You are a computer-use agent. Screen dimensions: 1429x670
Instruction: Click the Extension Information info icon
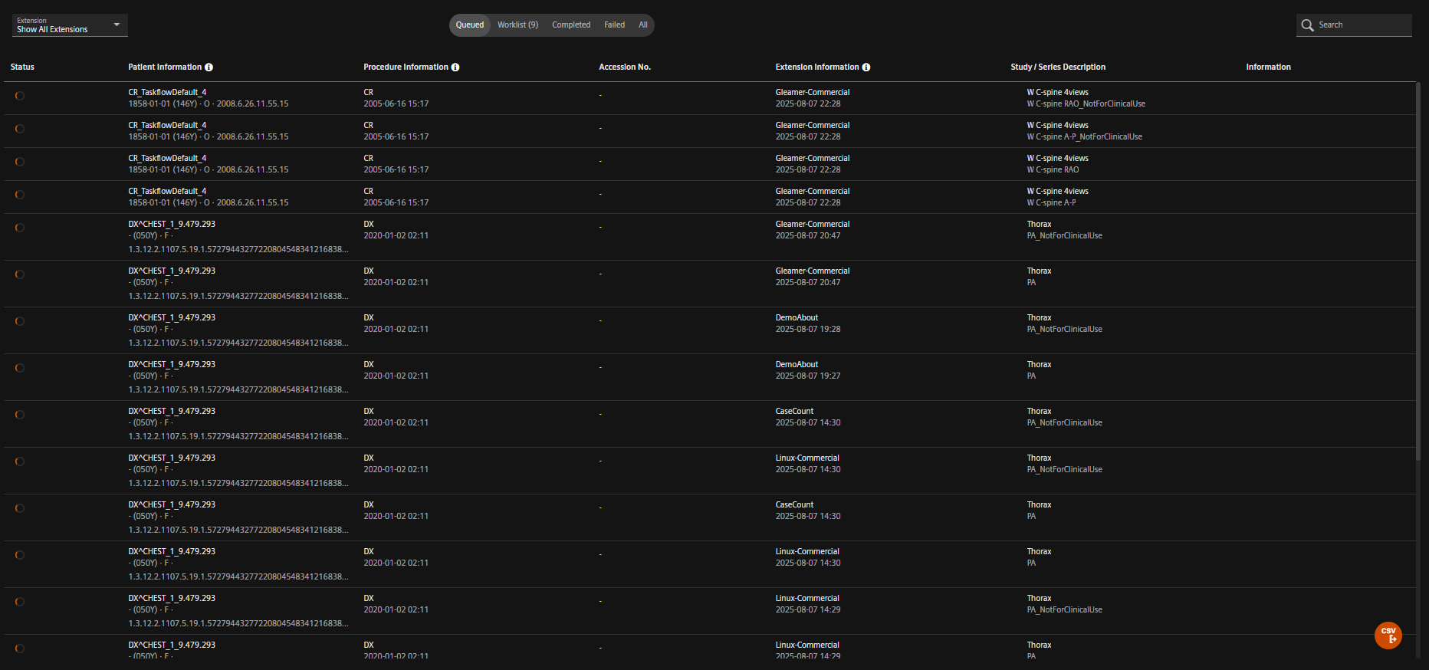tap(866, 67)
